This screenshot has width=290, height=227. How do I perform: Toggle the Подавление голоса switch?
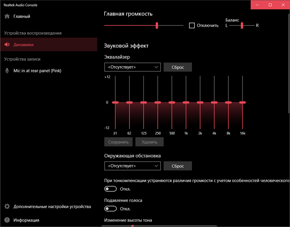[x=110, y=209]
